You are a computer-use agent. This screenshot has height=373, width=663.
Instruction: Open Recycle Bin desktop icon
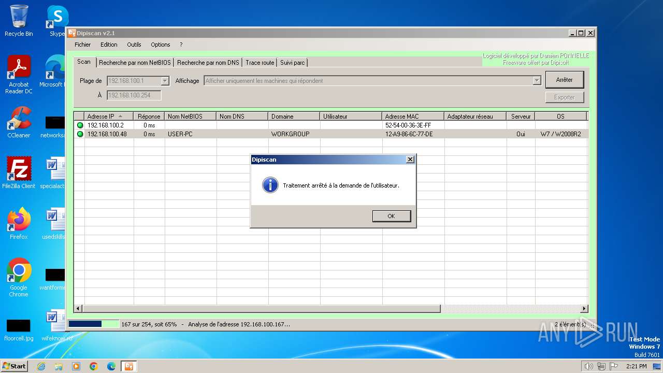pyautogui.click(x=19, y=21)
